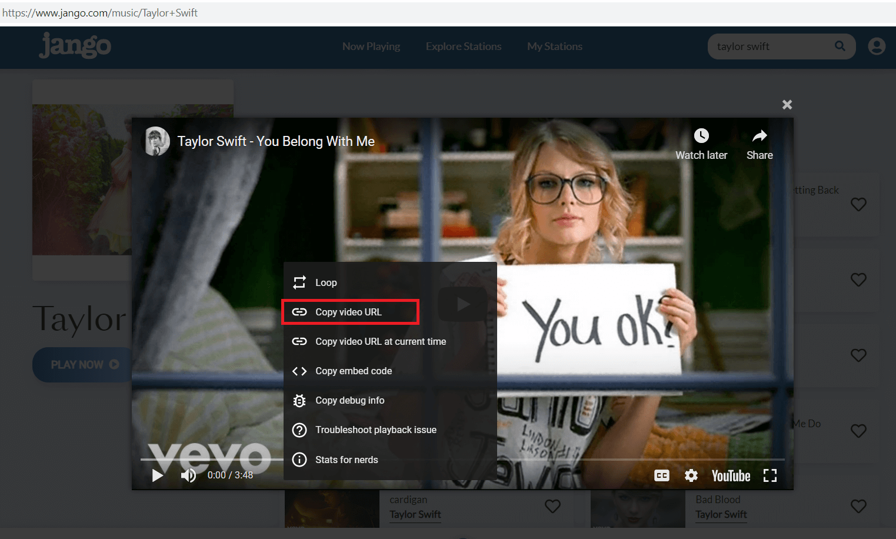
Task: Click the Bad Blood song thumbnail
Action: tap(638, 509)
